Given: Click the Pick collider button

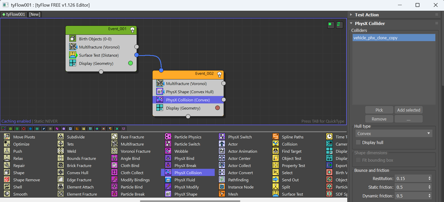Looking at the screenshot, I should 379,110.
